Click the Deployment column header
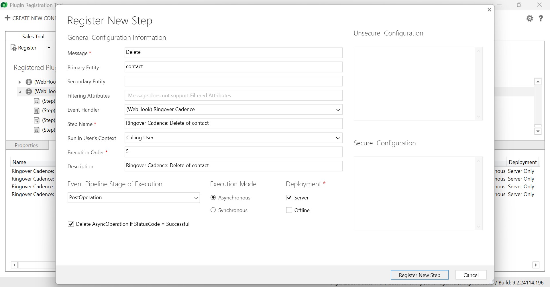The height and width of the screenshot is (287, 550). coord(522,162)
